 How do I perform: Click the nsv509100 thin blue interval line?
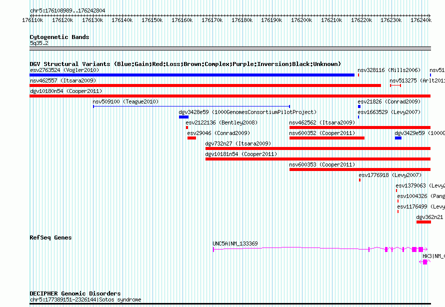pos(191,106)
